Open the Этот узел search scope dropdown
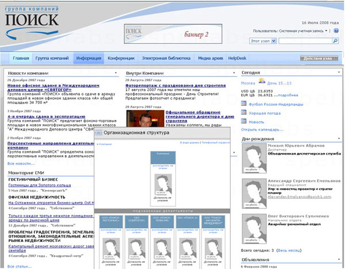Screen dimensions: 345x269 (x=263, y=41)
